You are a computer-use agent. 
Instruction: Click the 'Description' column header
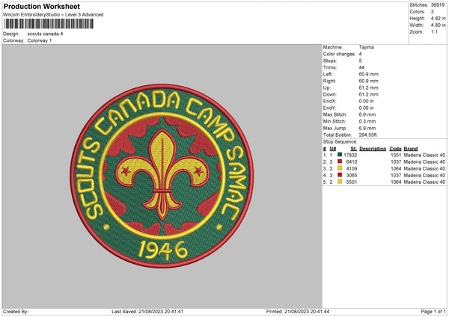pyautogui.click(x=373, y=149)
